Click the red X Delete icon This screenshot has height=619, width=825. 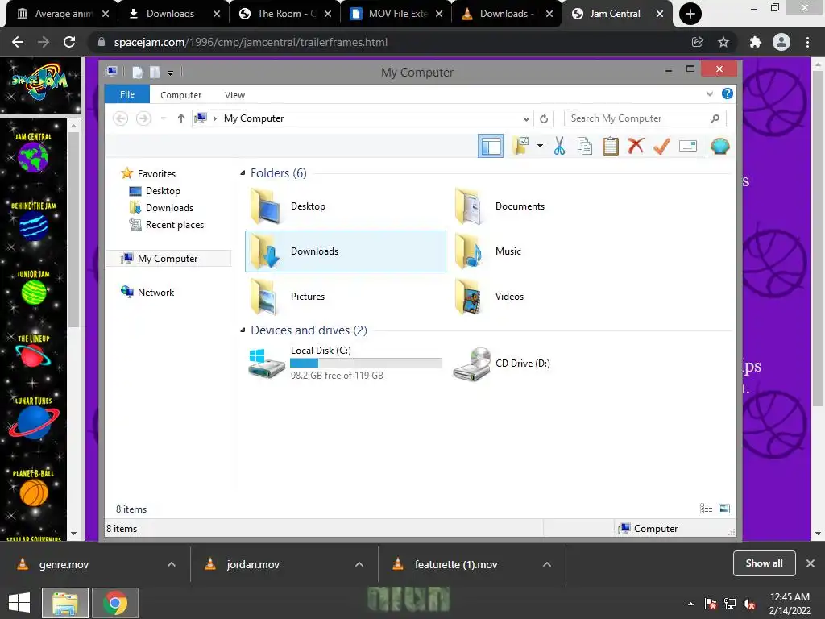636,146
